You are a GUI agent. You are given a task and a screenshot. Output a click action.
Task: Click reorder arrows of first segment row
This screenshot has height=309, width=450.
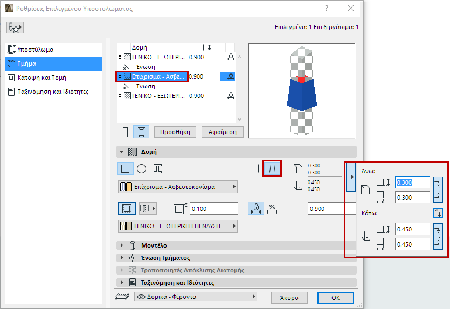coord(120,57)
